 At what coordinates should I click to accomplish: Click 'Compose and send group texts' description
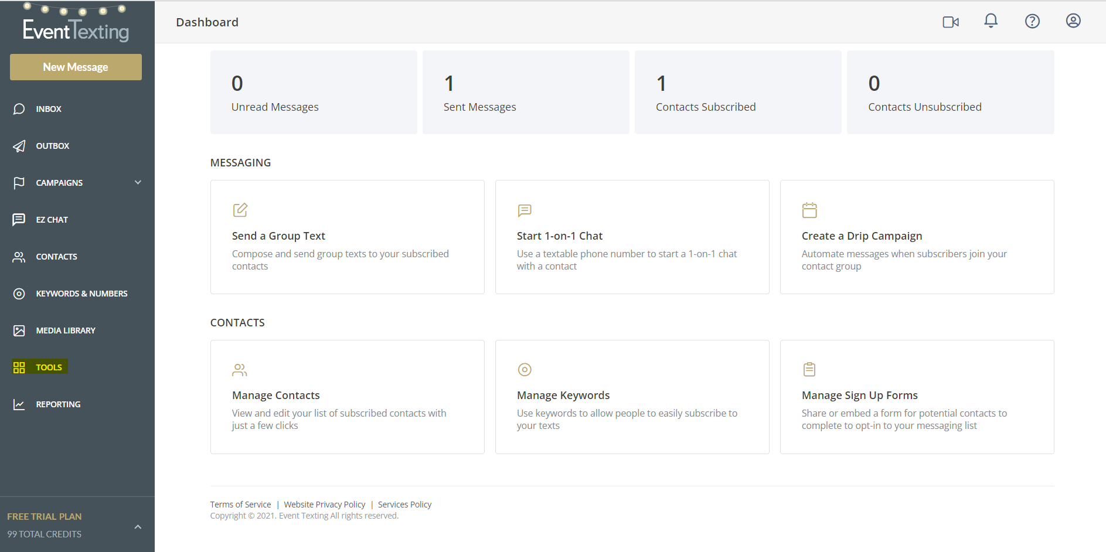coord(341,260)
